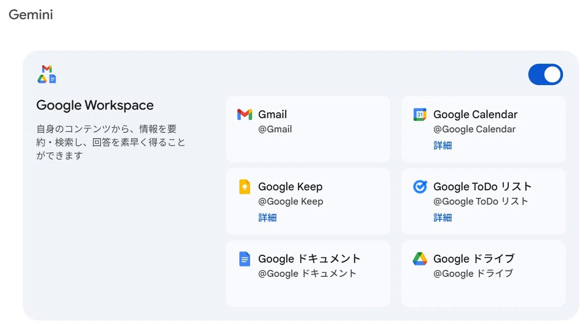Open 詳細 link under Google Calendar
584x324 pixels.
[442, 145]
